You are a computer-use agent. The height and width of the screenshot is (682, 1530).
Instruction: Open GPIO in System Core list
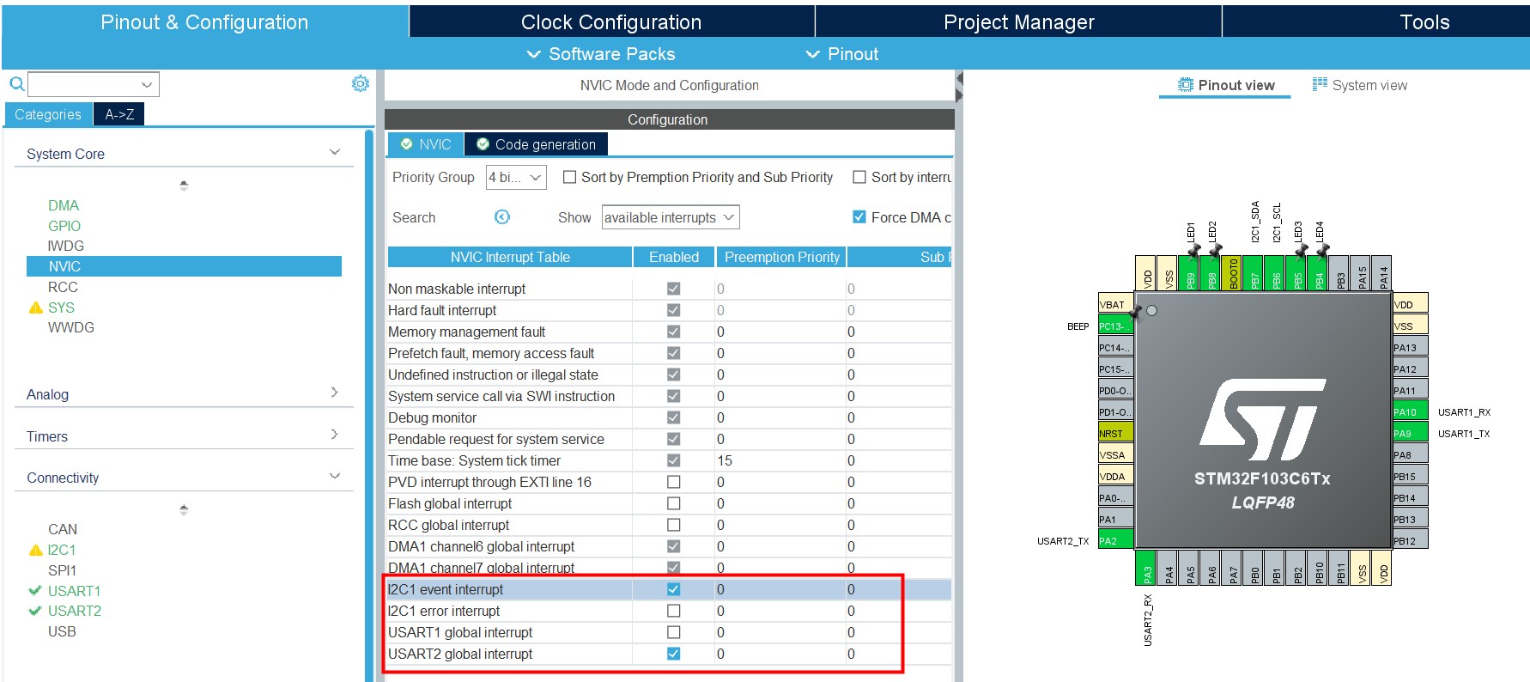click(x=64, y=226)
